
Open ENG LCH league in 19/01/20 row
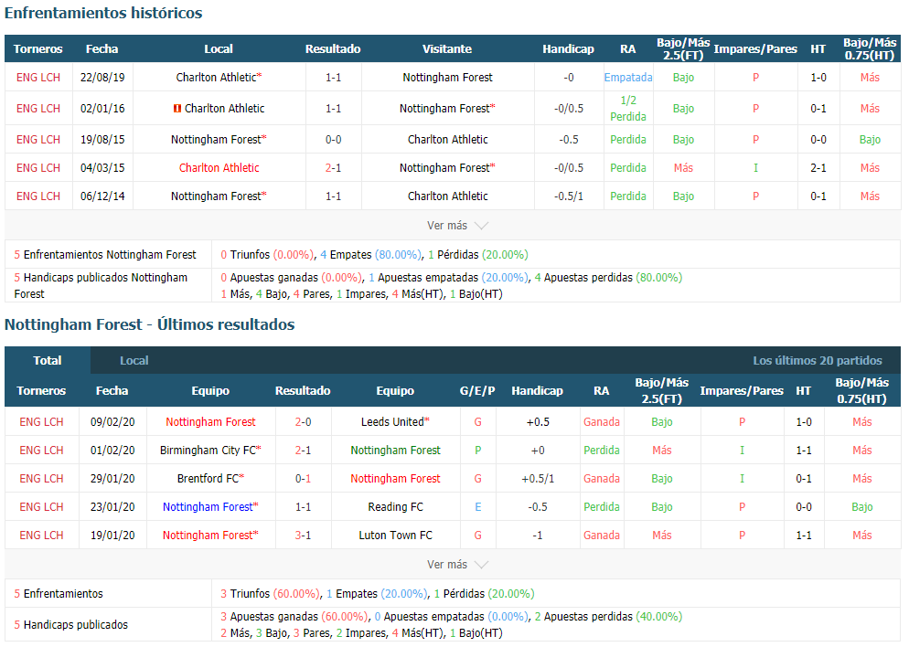[x=41, y=536]
